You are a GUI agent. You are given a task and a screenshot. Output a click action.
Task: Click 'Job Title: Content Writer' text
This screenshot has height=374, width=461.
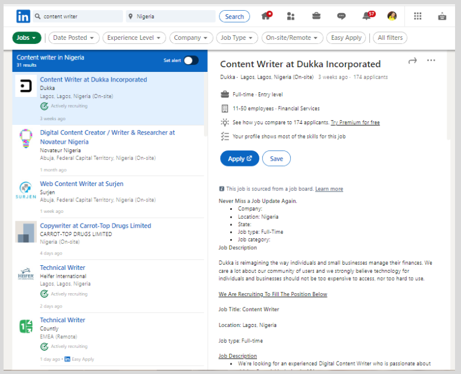(249, 309)
